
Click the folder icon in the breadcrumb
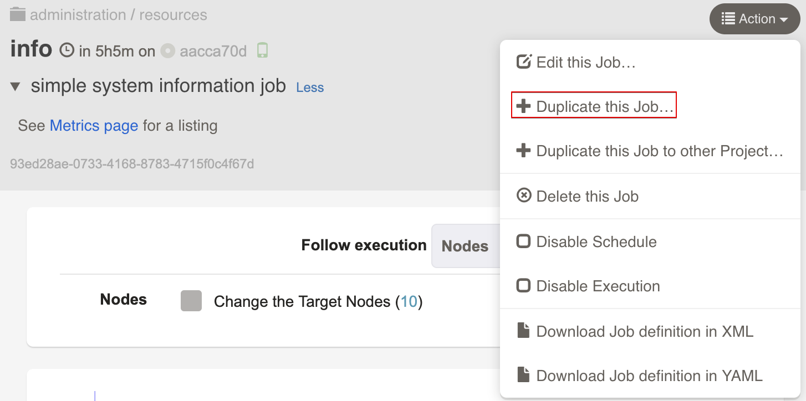pos(17,14)
